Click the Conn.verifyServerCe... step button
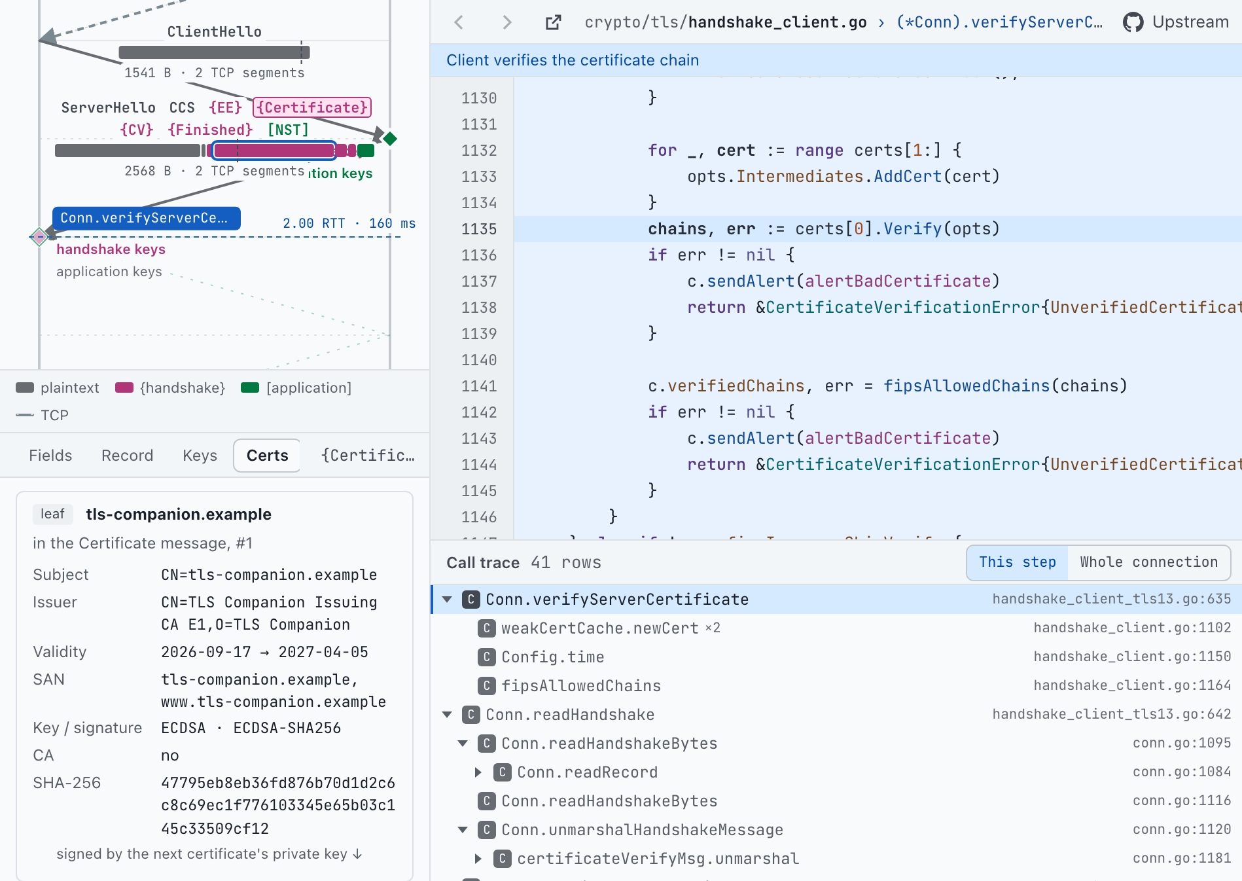The width and height of the screenshot is (1242, 881). pyautogui.click(x=147, y=218)
